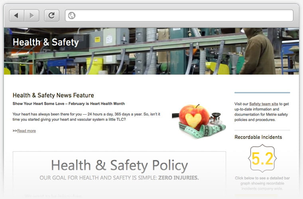Click the Heart Health Month headline

point(69,104)
